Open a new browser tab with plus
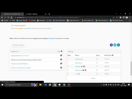The width and height of the screenshot is (132, 99). 49,14
